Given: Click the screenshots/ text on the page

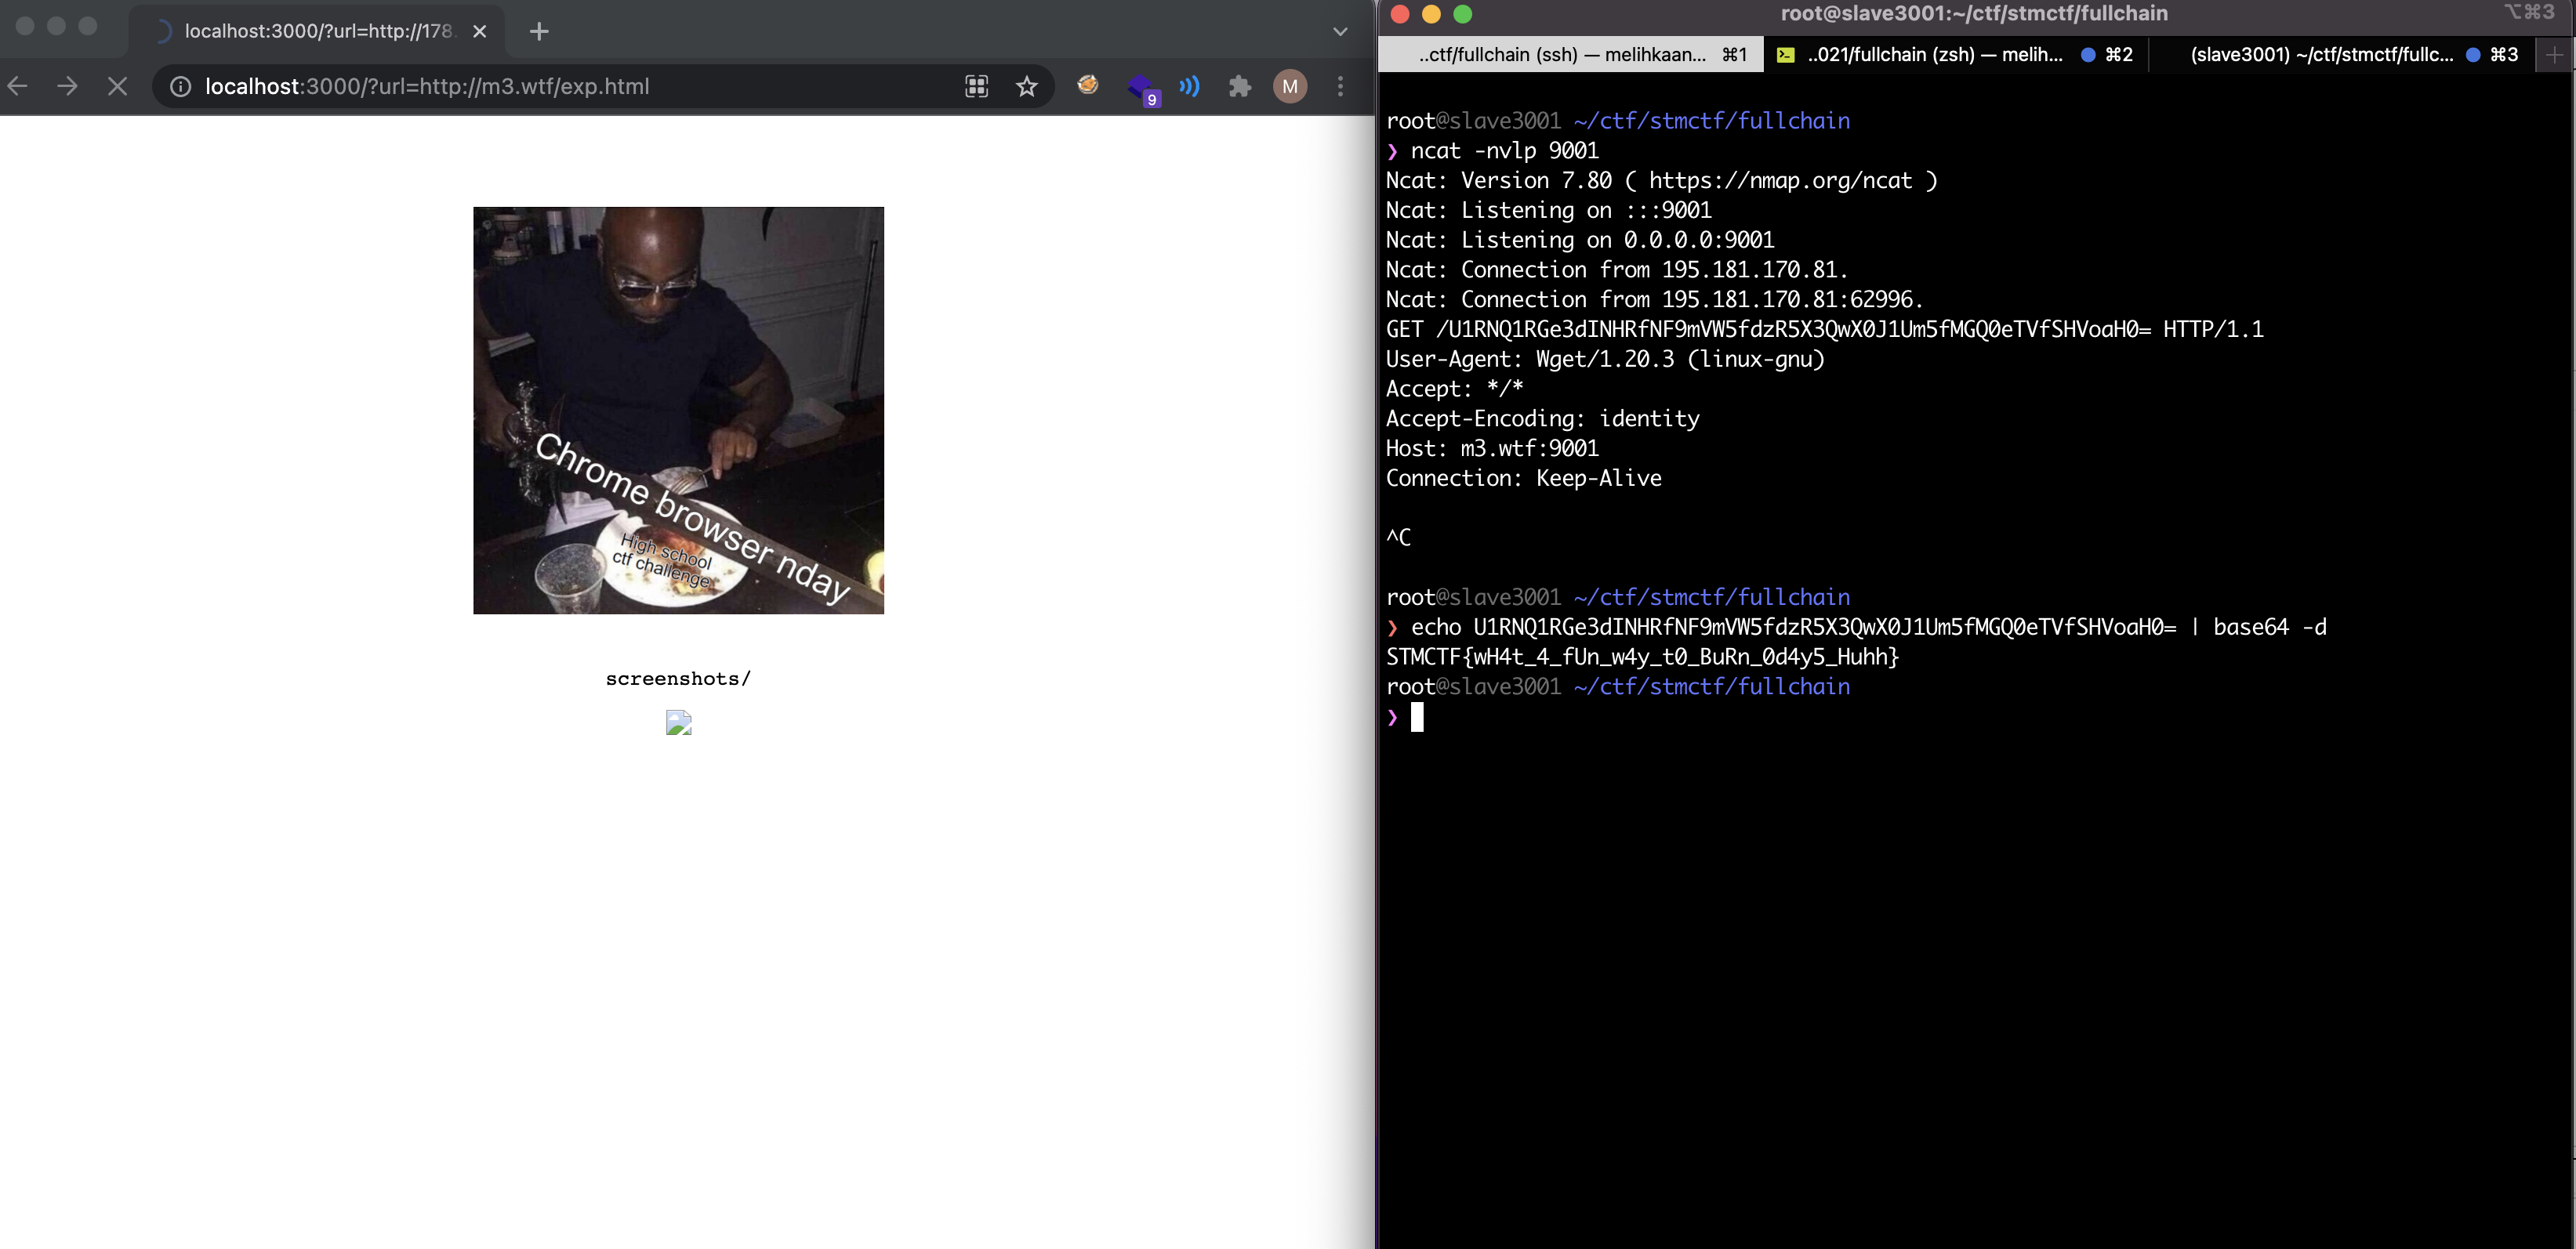Looking at the screenshot, I should 678,679.
